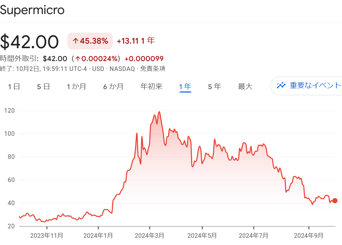This screenshot has width=342, height=245.
Task: Display the 最大 full price history
Action: click(245, 86)
